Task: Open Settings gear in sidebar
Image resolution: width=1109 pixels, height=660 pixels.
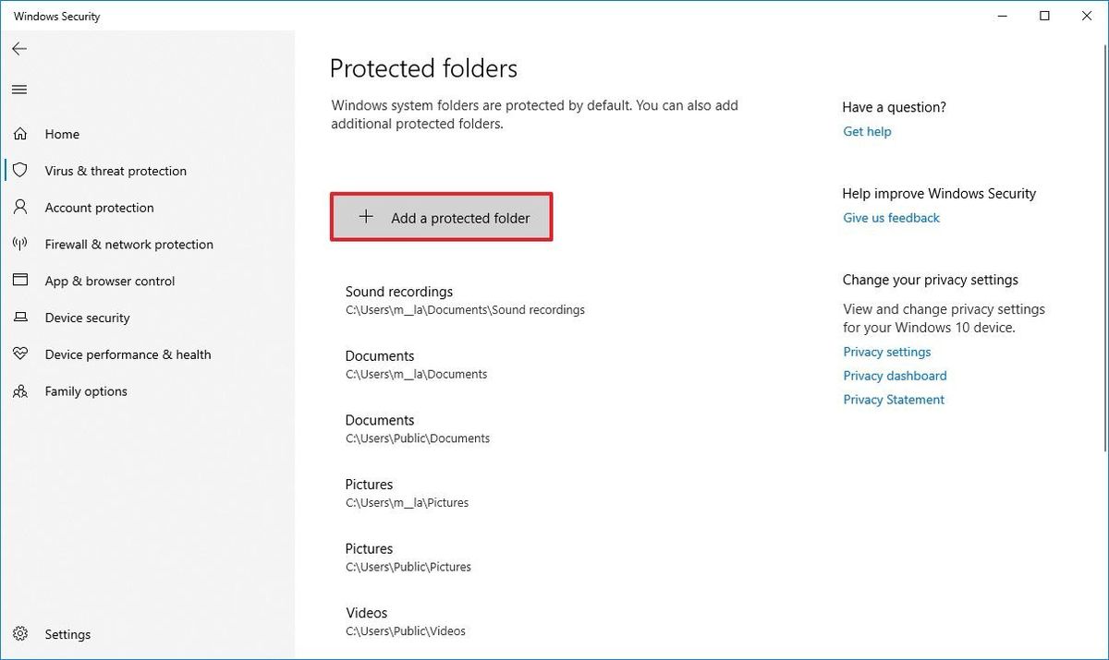Action: pyautogui.click(x=20, y=634)
